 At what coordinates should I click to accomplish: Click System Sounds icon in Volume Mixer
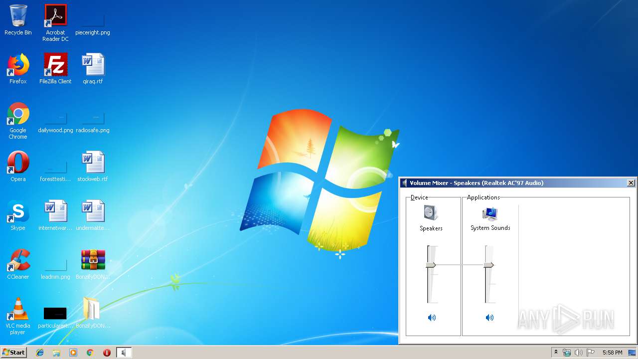(x=490, y=214)
